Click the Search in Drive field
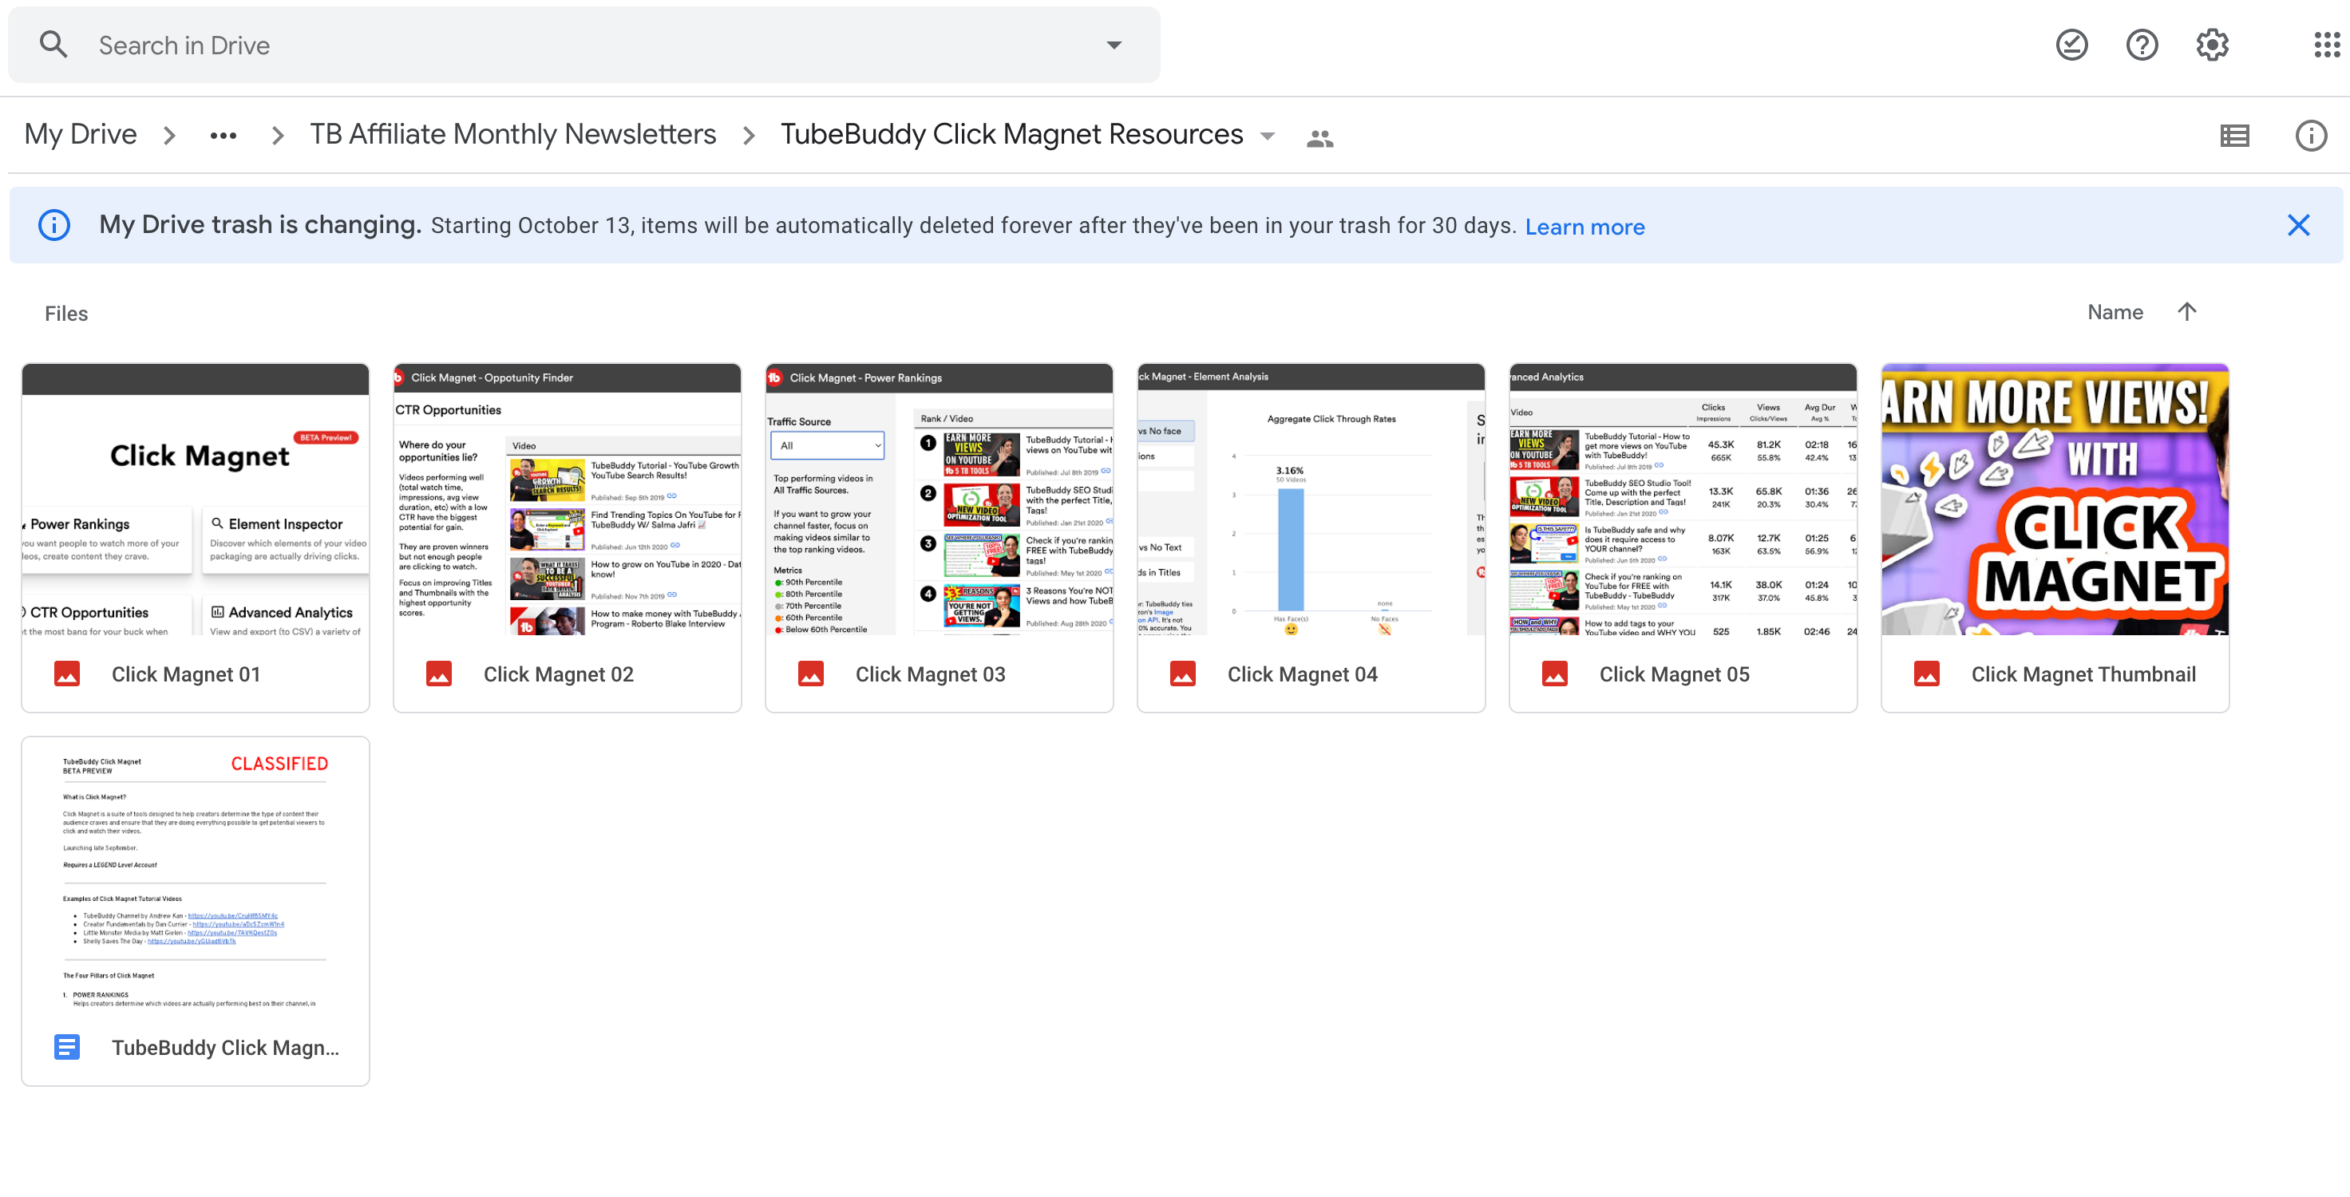This screenshot has width=2350, height=1197. click(x=584, y=45)
